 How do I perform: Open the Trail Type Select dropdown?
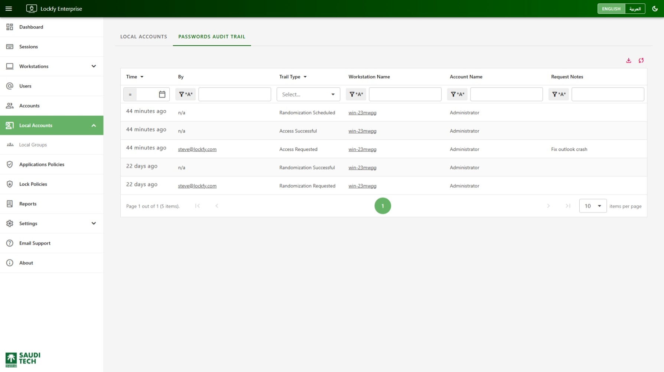click(x=308, y=94)
